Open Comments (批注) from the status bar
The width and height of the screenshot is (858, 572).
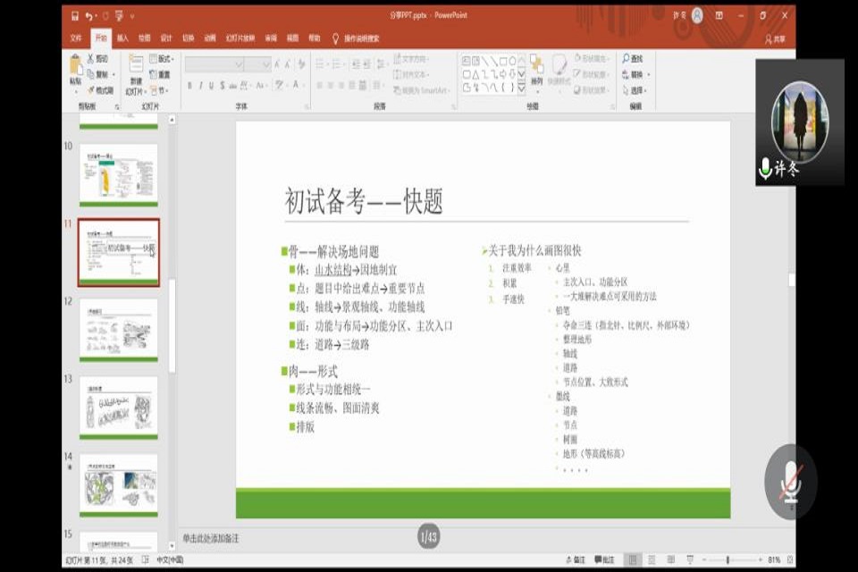[x=605, y=559]
